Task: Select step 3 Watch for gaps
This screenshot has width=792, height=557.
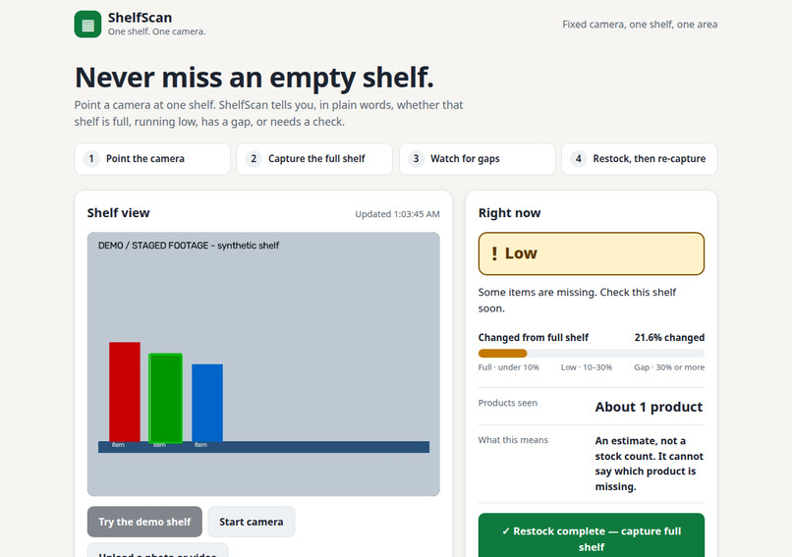Action: (477, 158)
